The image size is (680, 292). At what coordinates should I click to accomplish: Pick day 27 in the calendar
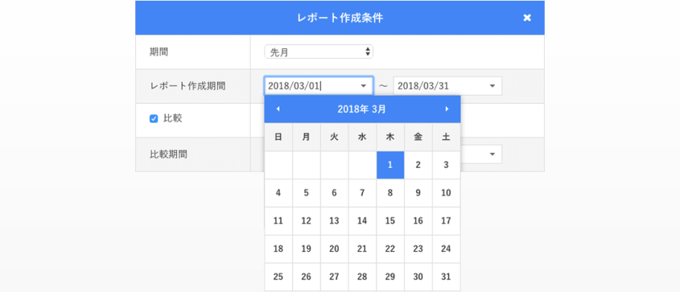pos(334,277)
